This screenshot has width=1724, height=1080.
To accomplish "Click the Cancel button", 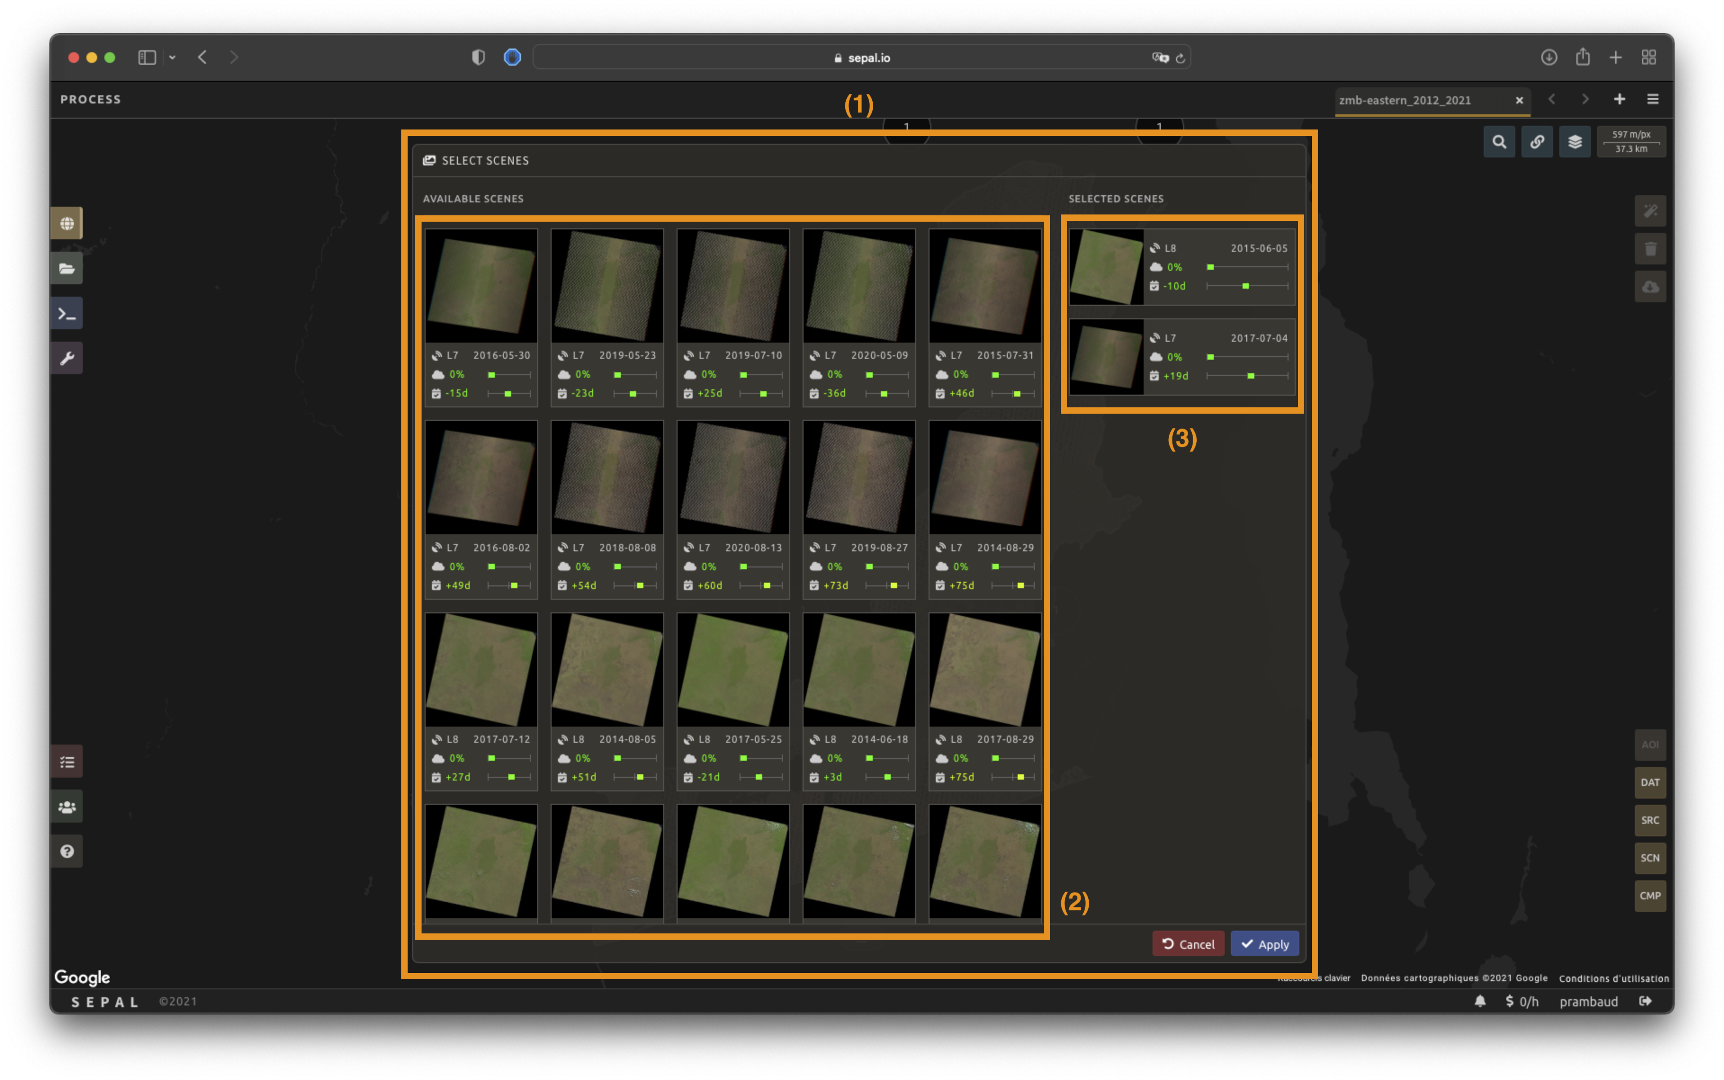I will (x=1188, y=944).
